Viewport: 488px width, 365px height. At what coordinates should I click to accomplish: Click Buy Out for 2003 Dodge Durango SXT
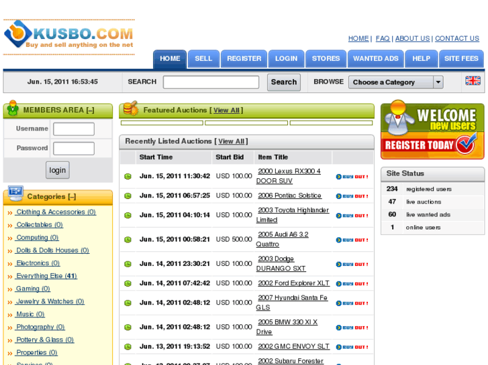pyautogui.click(x=352, y=264)
